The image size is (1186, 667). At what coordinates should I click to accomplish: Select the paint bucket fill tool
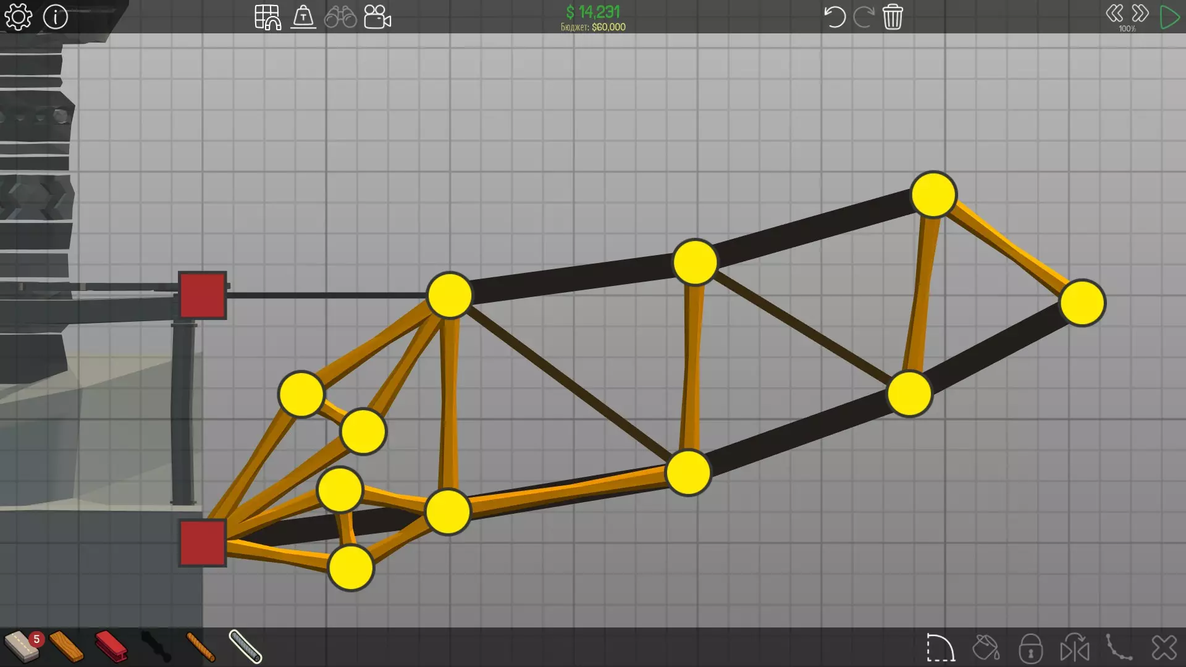tap(986, 648)
